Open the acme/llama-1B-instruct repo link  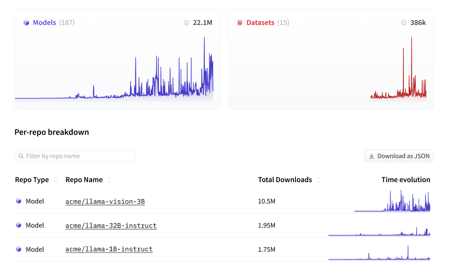point(109,249)
